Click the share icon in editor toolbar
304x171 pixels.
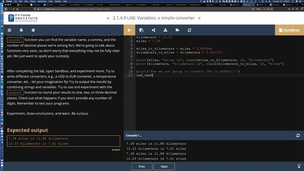click(153, 30)
